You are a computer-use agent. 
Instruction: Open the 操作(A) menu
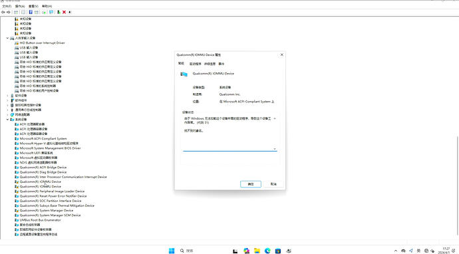coord(20,6)
